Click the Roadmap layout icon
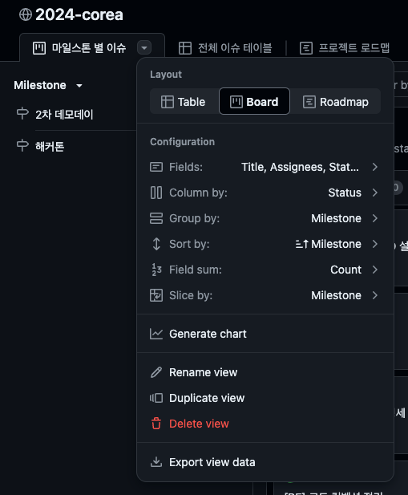 (309, 102)
